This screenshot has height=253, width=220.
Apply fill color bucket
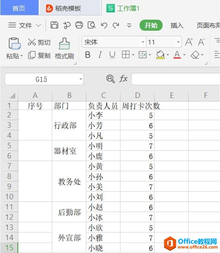point(160,55)
